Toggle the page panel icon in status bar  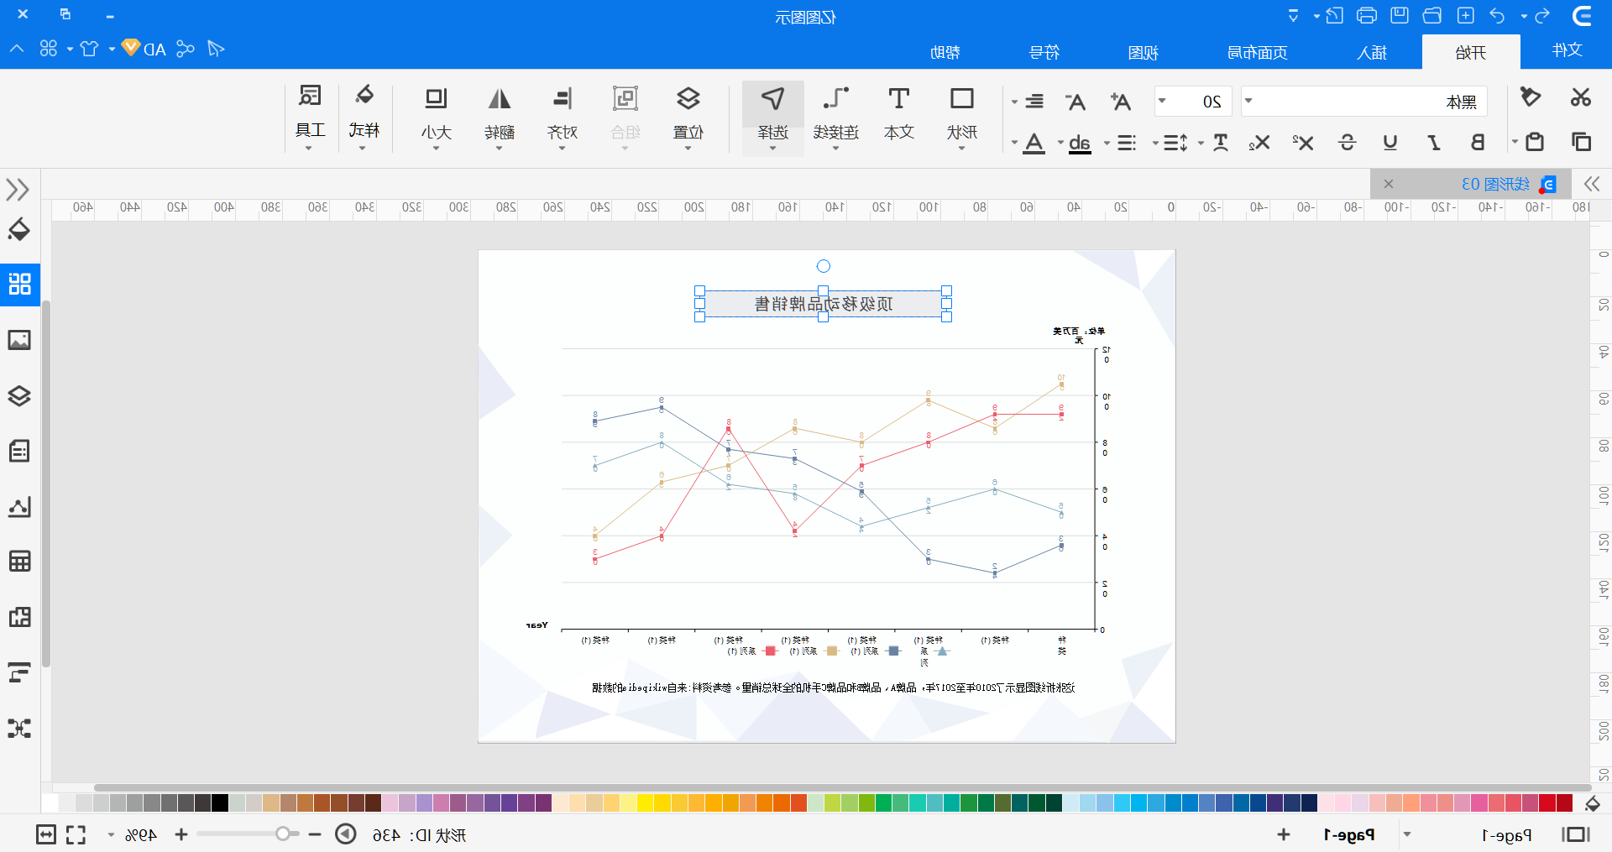point(1576,834)
